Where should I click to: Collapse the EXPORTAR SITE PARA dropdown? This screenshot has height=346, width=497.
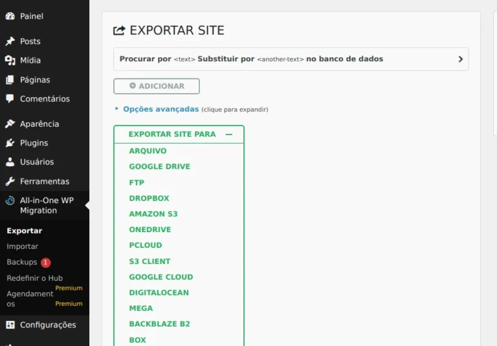pyautogui.click(x=179, y=135)
